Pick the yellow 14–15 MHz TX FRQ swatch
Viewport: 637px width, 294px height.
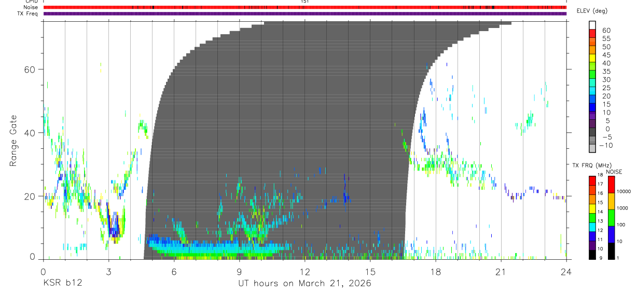[592, 208]
